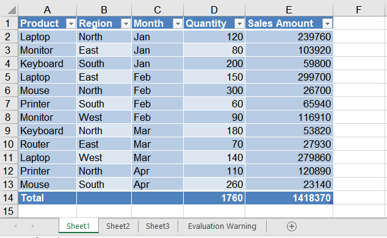The width and height of the screenshot is (387, 238).
Task: Select quantity cell showing 60
Action: coord(214,104)
